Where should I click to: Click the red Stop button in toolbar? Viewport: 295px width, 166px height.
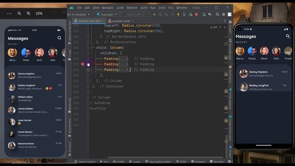point(196,14)
